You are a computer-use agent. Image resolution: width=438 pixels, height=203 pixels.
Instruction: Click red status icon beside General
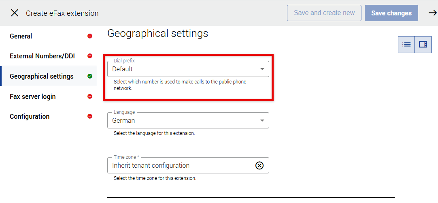tap(90, 36)
